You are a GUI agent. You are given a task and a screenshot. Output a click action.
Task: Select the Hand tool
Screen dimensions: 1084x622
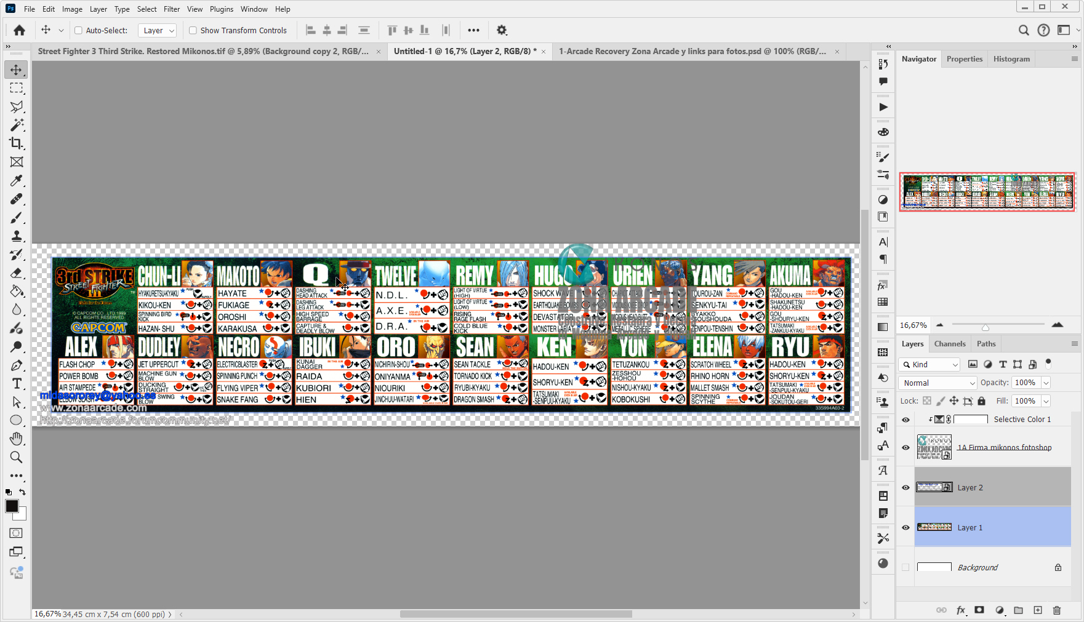click(x=17, y=439)
